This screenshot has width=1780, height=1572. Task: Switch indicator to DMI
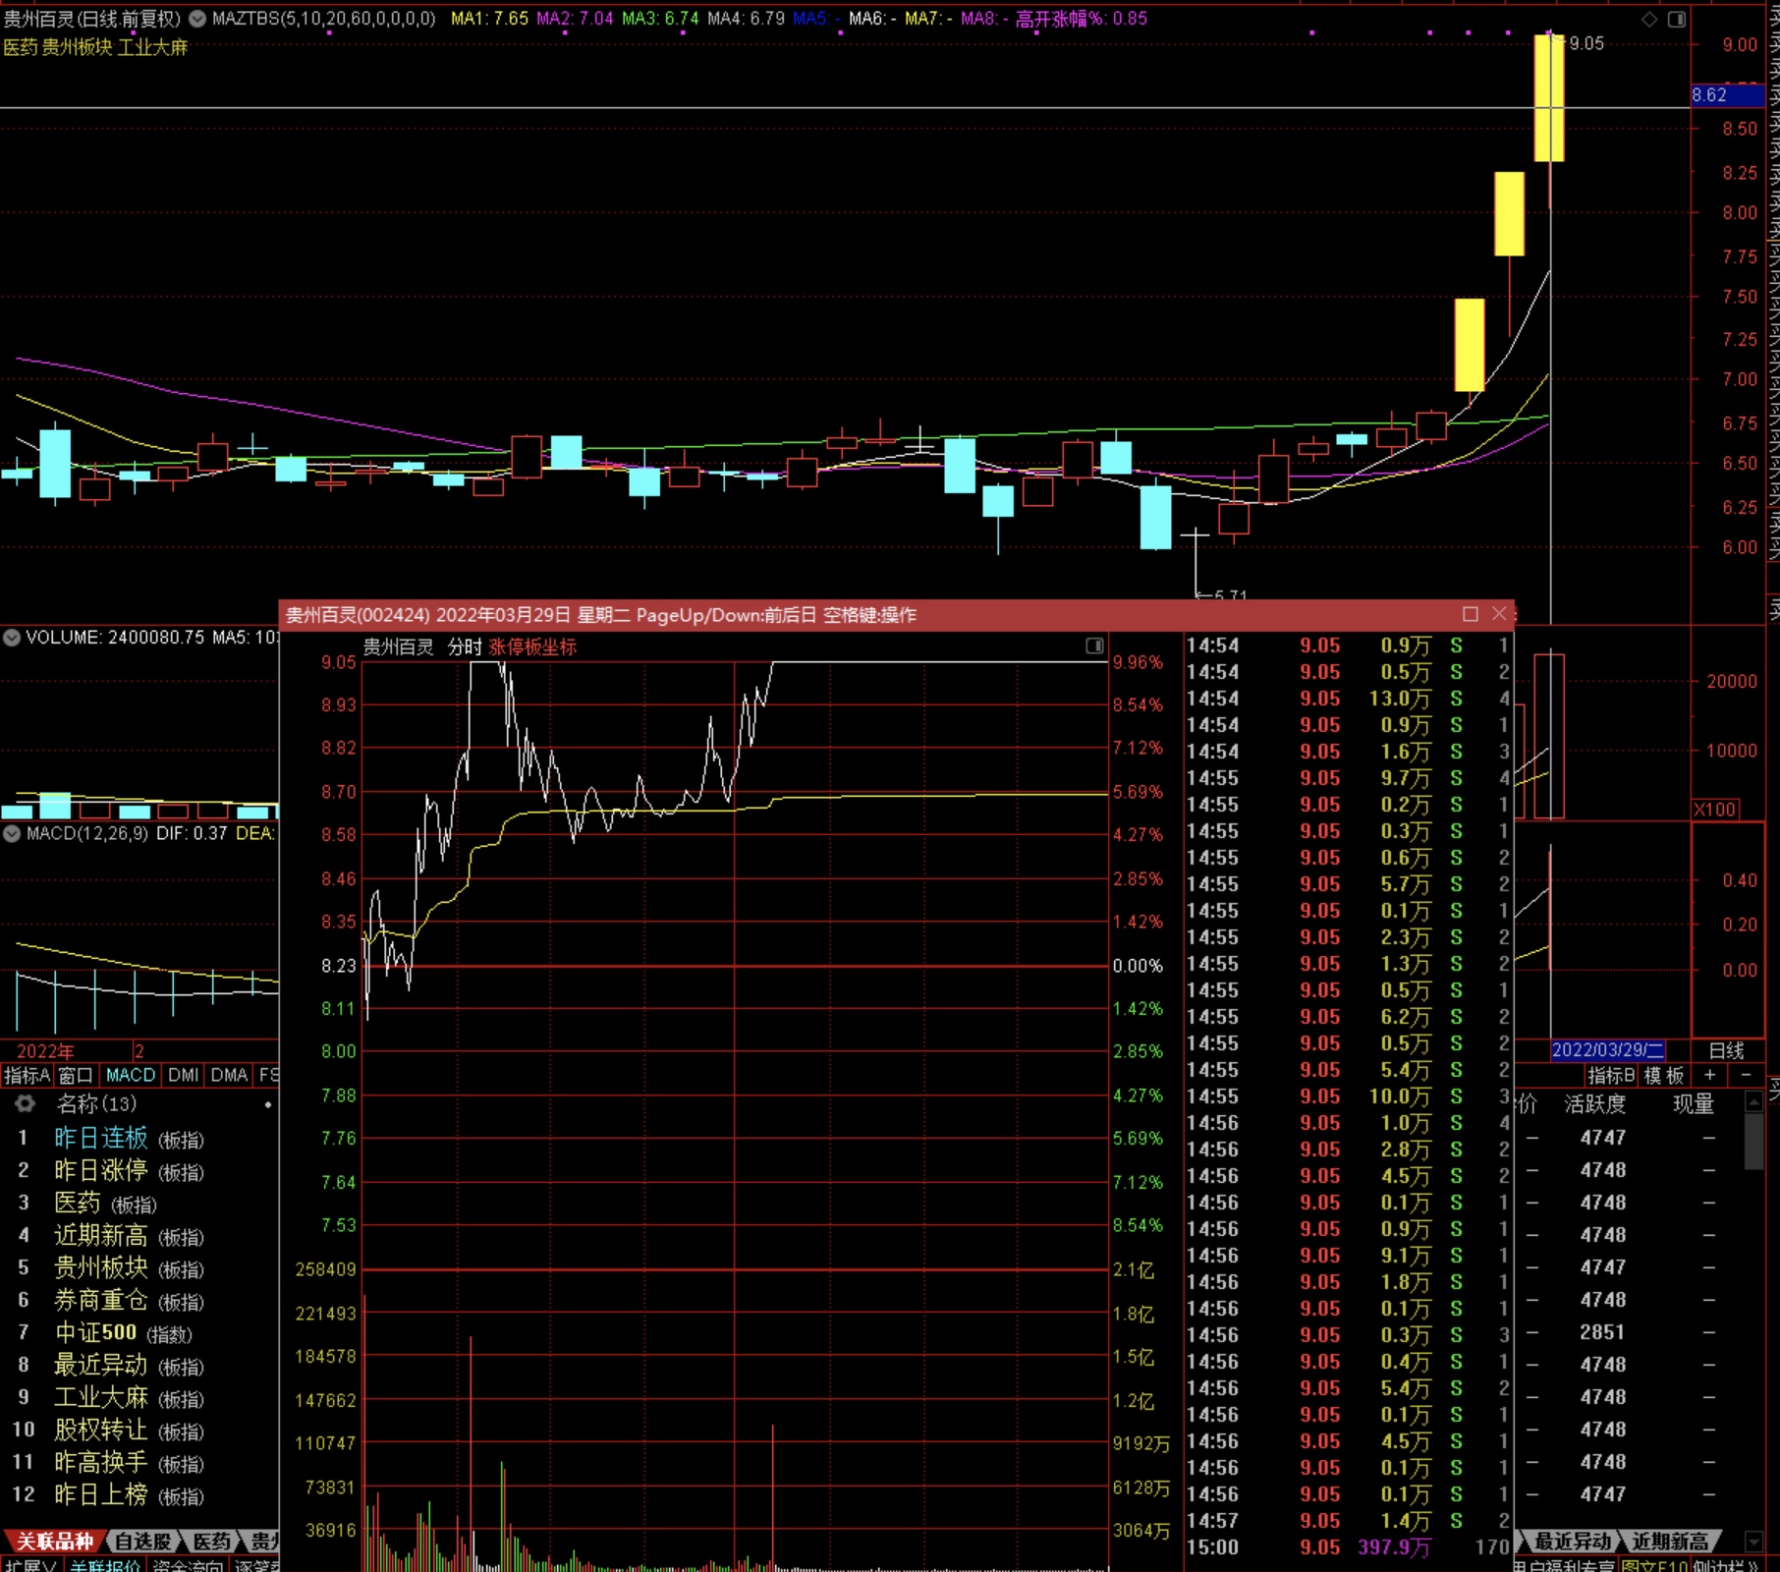coord(183,1075)
